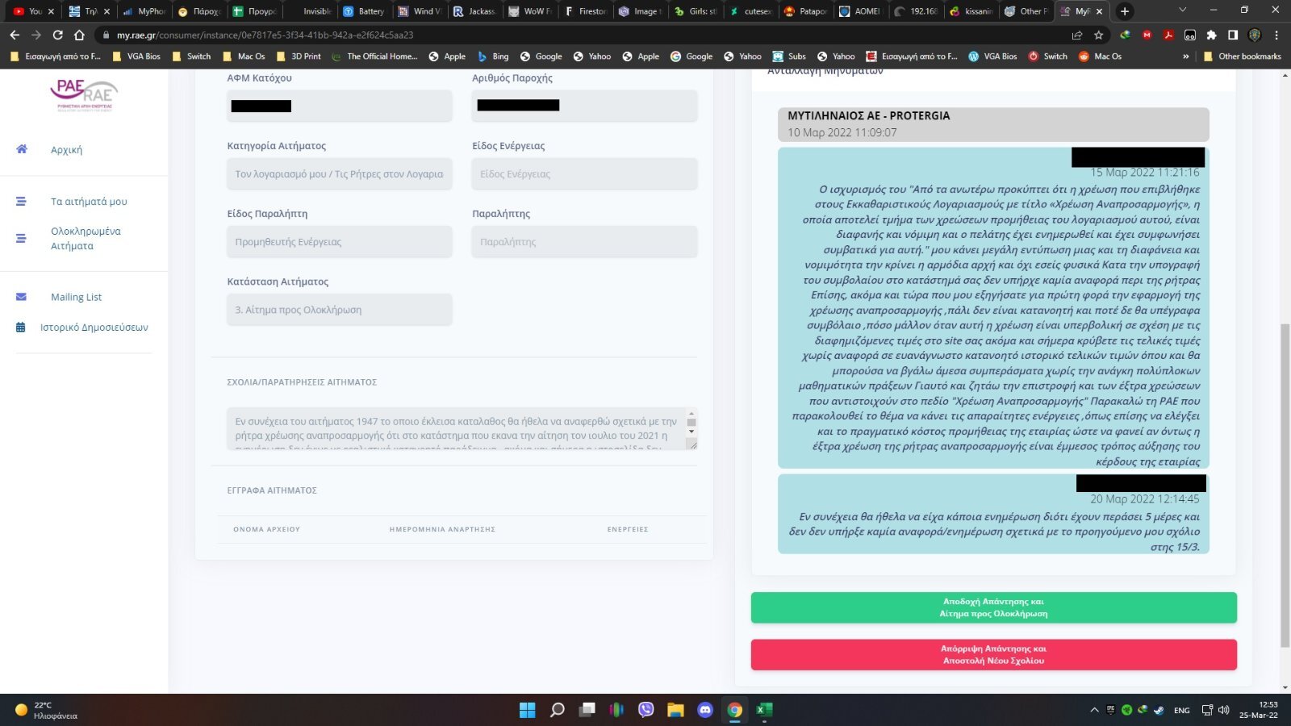Open File Explorer from the taskbar
This screenshot has height=726, width=1291.
(675, 710)
